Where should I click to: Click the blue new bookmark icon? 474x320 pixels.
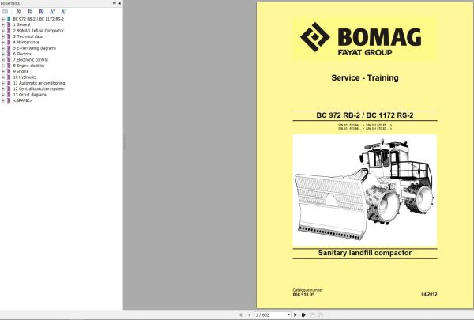pyautogui.click(x=41, y=12)
